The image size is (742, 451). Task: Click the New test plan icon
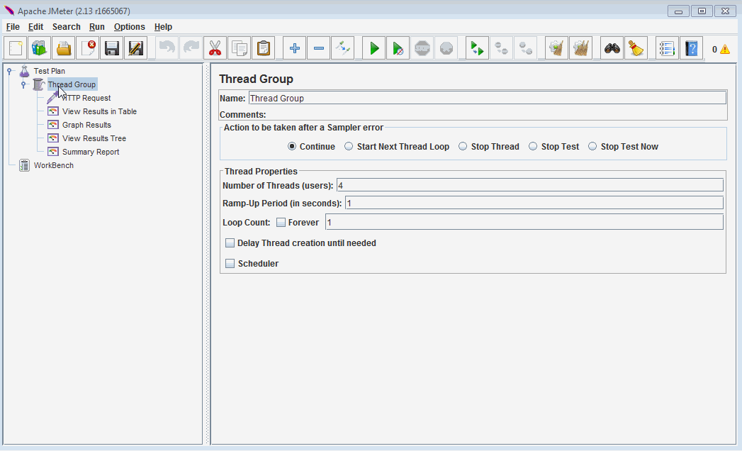(16, 48)
